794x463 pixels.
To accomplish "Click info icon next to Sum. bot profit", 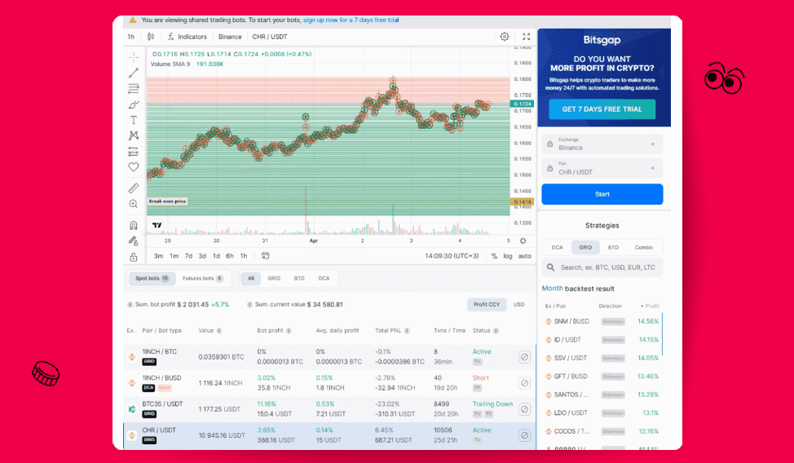I will point(130,304).
